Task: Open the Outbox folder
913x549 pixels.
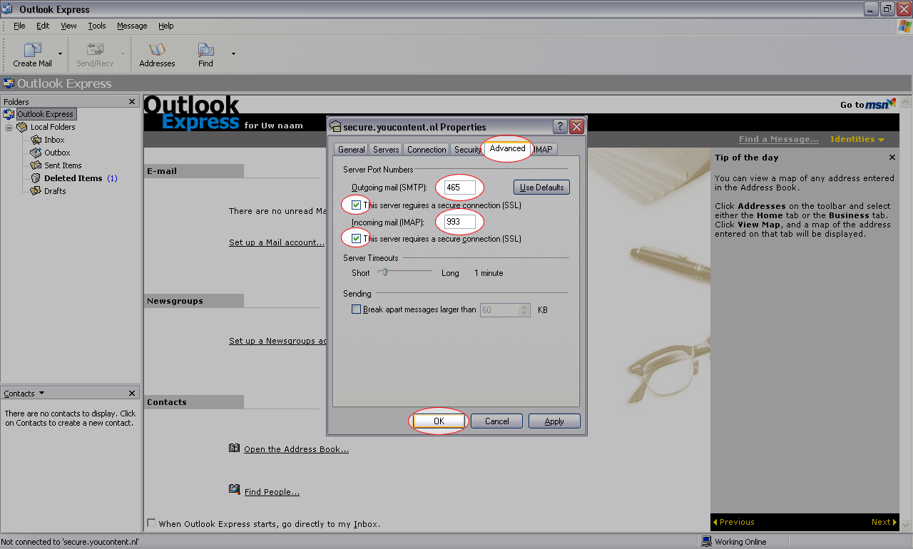Action: [x=57, y=153]
